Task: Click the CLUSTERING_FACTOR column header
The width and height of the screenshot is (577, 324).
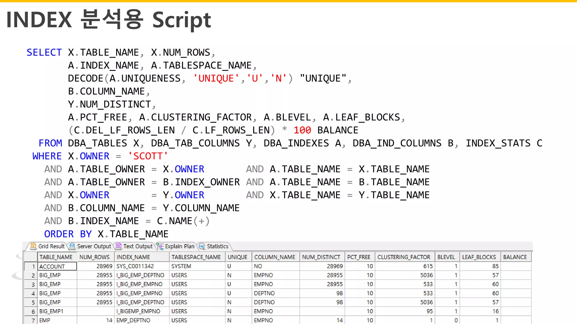Action: point(405,257)
